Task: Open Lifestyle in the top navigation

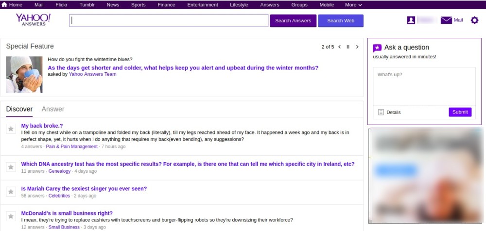Action: tap(239, 5)
